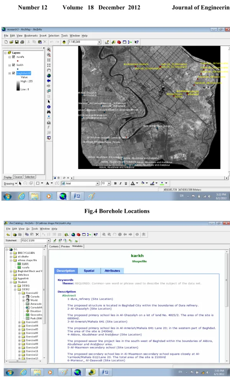Open the font color picker in Drawing toolbar
The height and width of the screenshot is (380, 230).
(x=137, y=183)
